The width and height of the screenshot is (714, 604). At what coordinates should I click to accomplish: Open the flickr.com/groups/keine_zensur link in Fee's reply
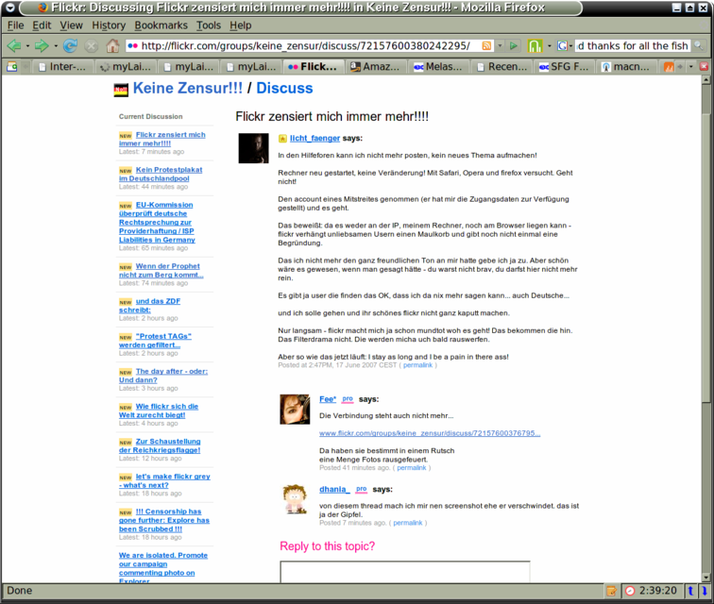(x=430, y=433)
